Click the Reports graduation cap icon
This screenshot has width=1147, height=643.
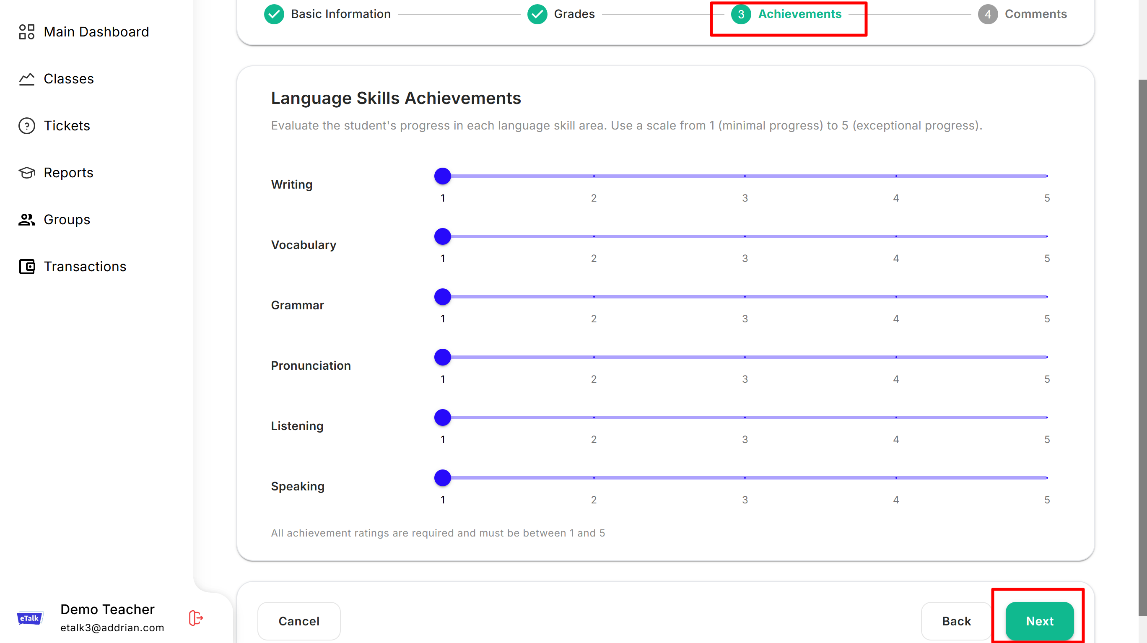tap(27, 173)
